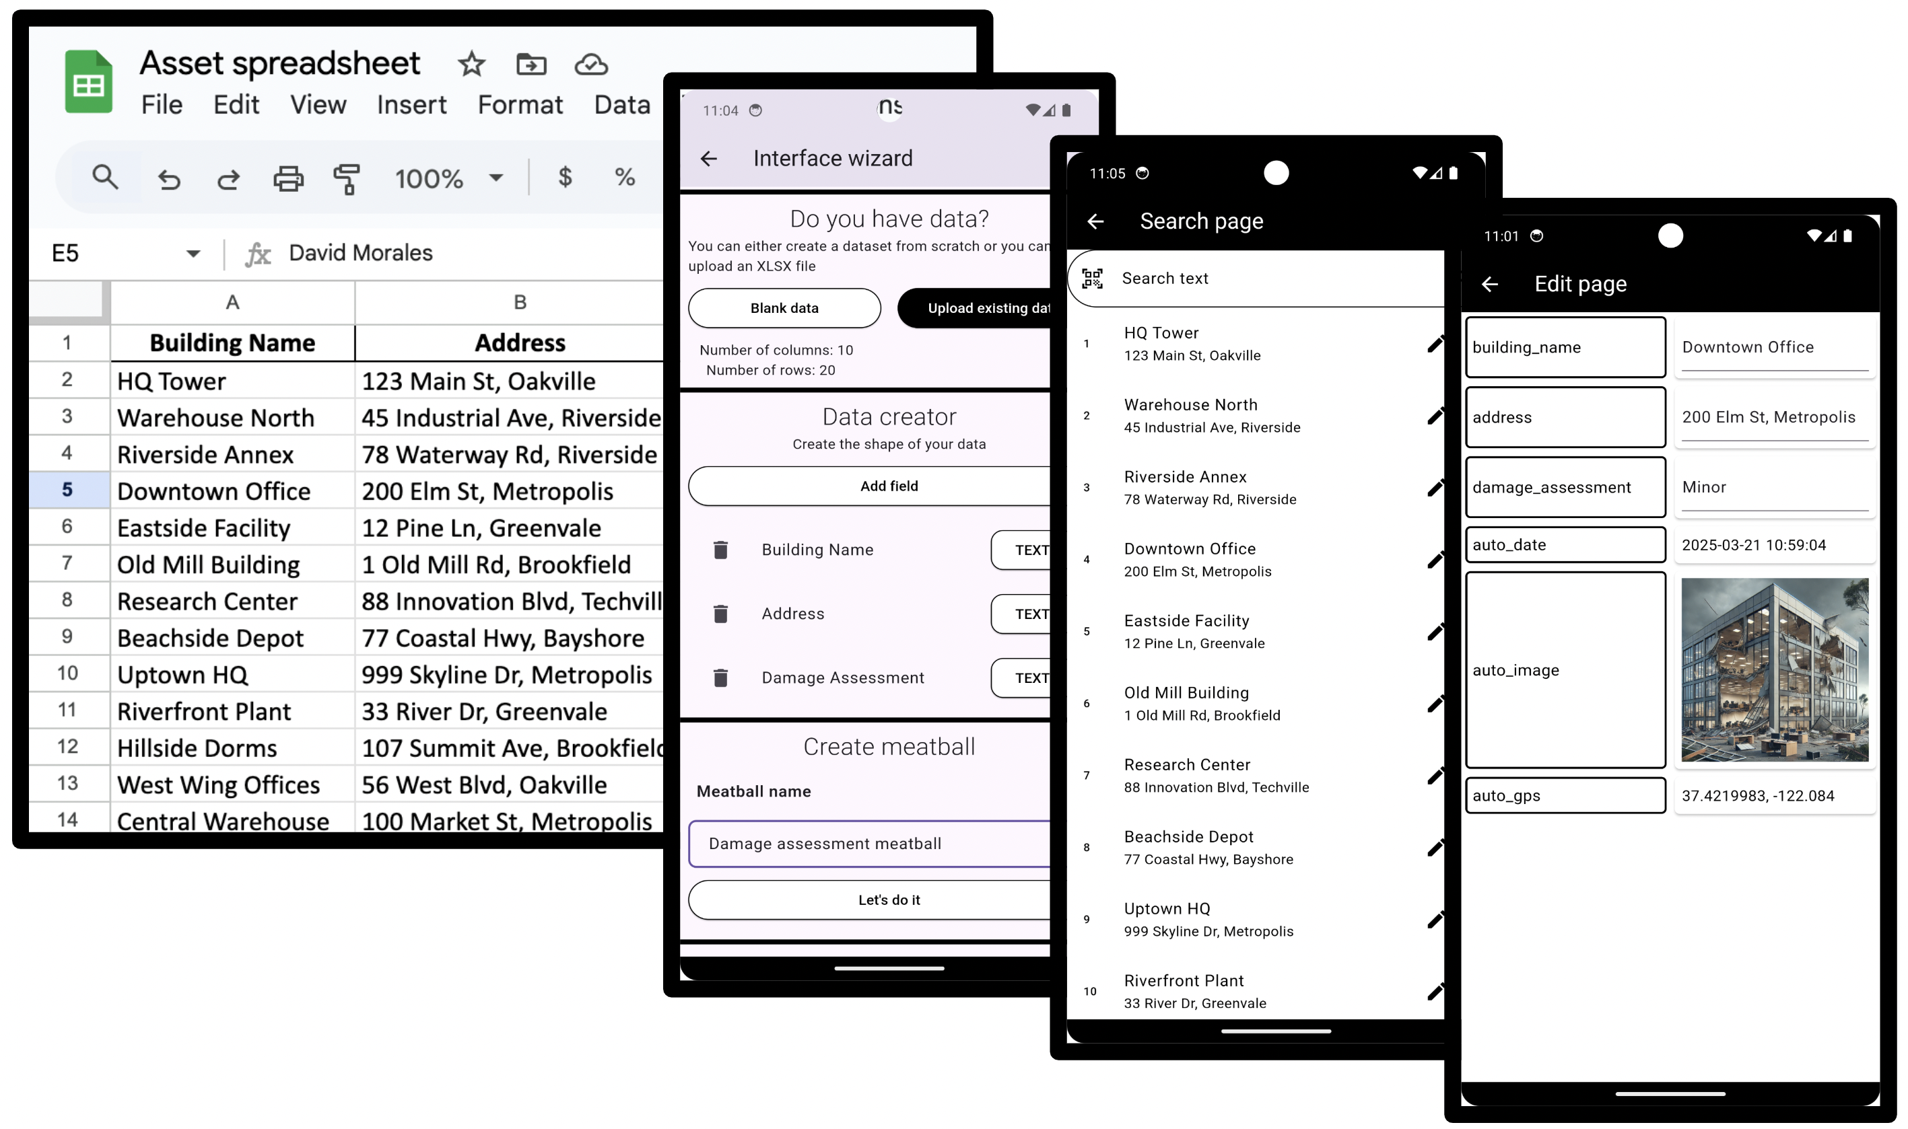Viewport: 1908px width, 1129px height.
Task: Click the cloud saved-status icon
Action: tap(591, 65)
